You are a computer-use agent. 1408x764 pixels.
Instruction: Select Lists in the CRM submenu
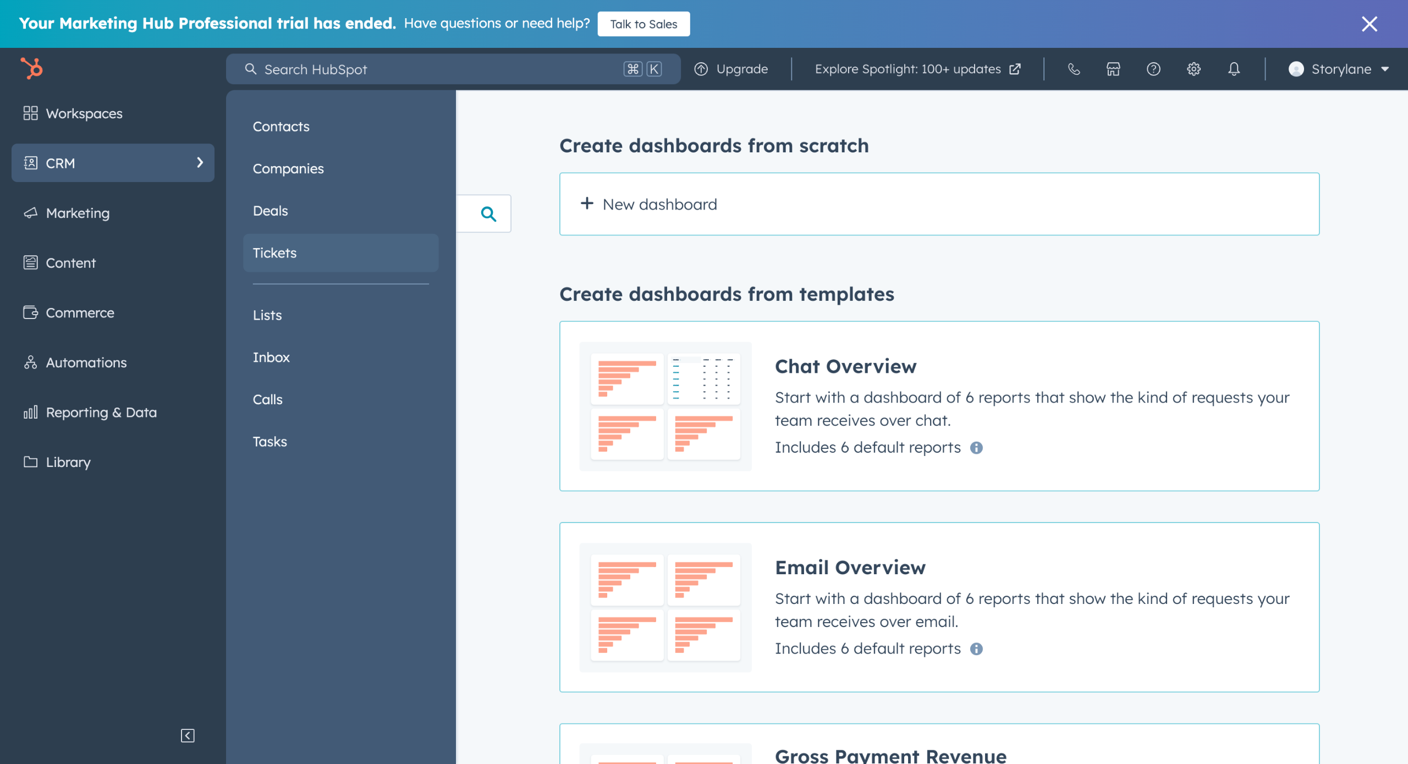340,315
